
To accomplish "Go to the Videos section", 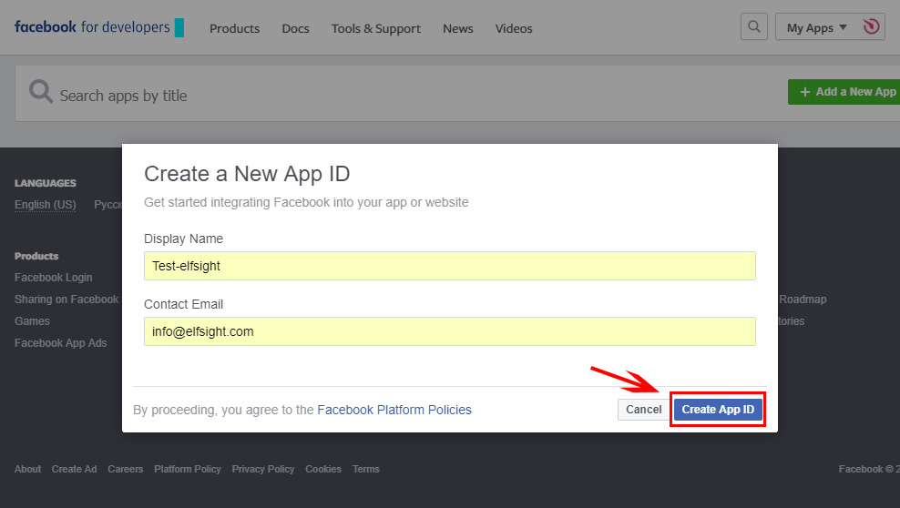I will [x=514, y=28].
